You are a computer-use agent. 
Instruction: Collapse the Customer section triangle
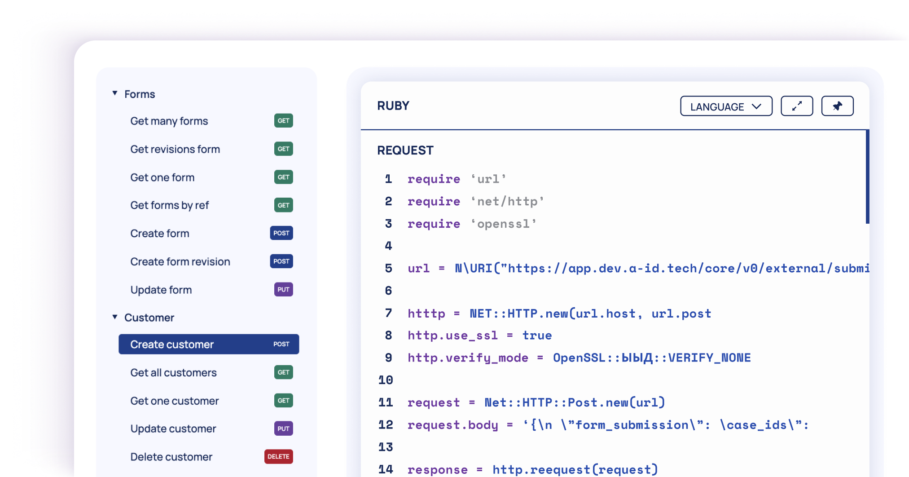pos(115,317)
